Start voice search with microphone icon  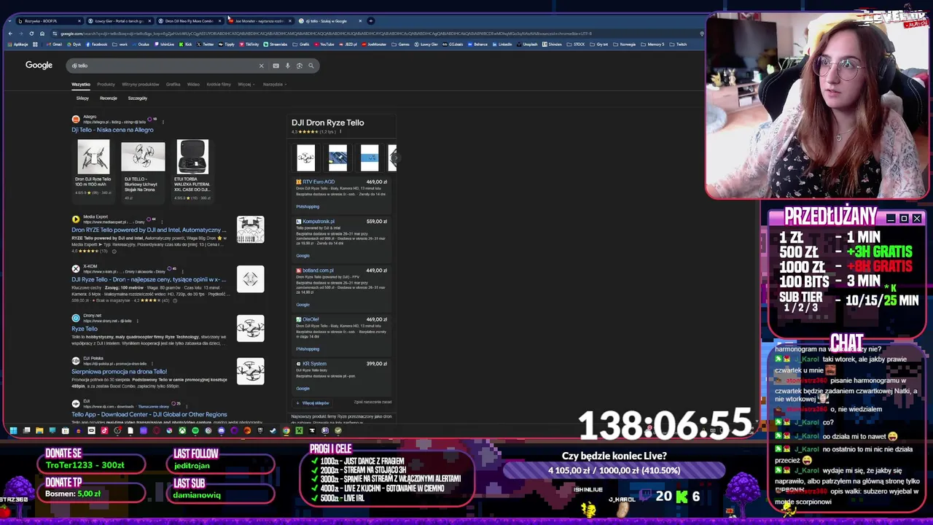287,66
